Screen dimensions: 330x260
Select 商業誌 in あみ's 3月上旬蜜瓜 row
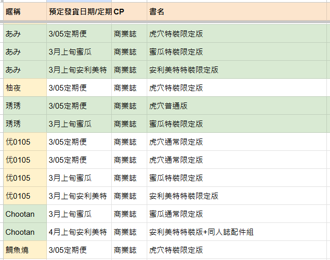129,52
